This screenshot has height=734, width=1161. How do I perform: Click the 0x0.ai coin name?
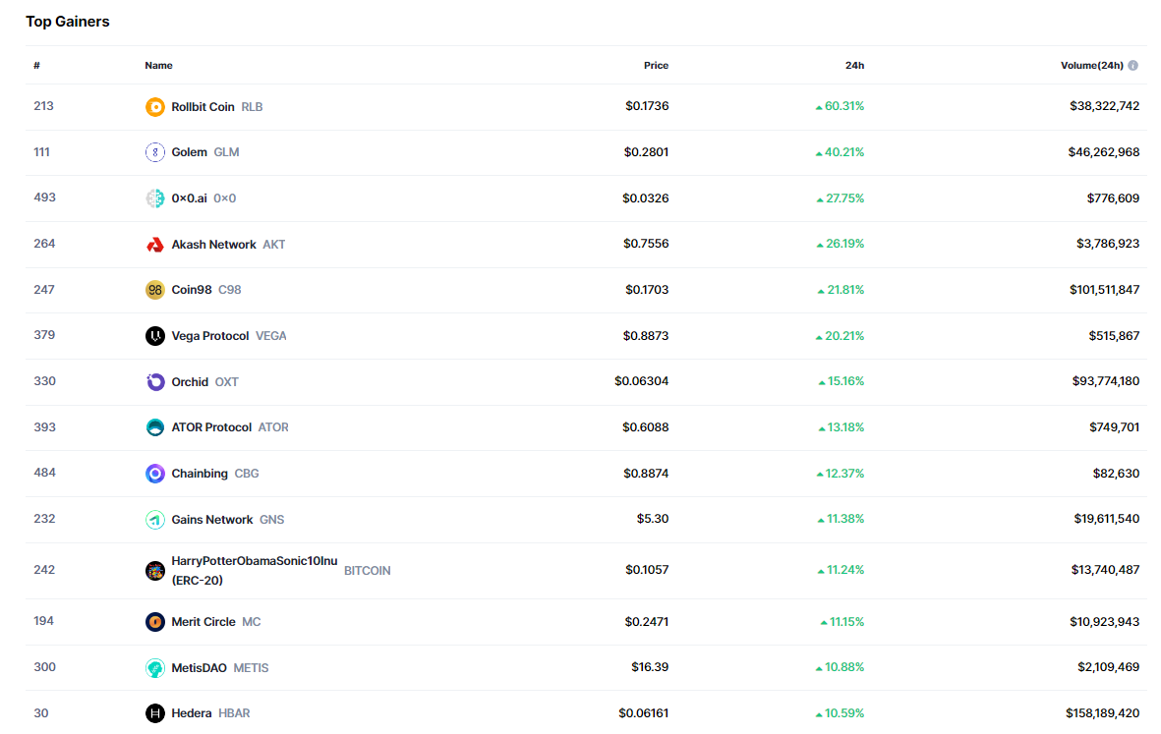tap(189, 198)
